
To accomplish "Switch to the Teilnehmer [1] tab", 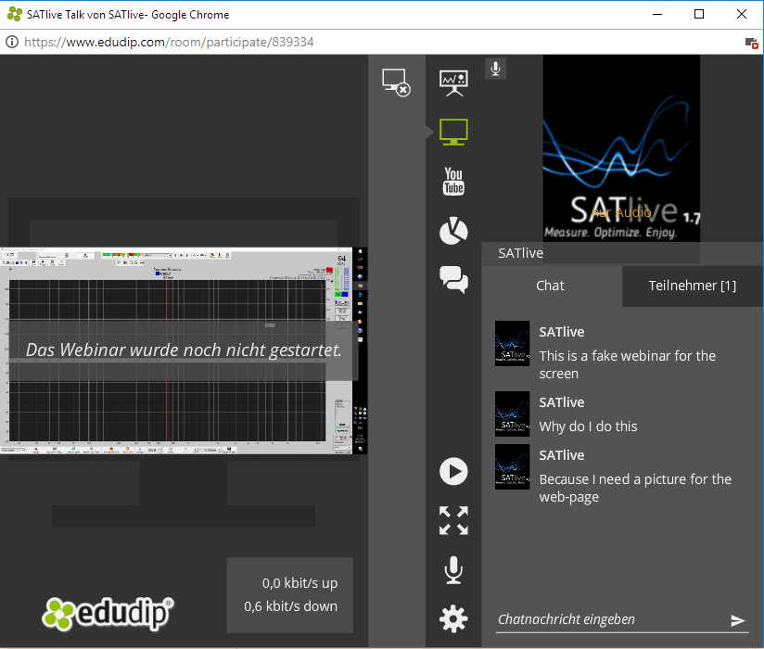I will (x=692, y=286).
